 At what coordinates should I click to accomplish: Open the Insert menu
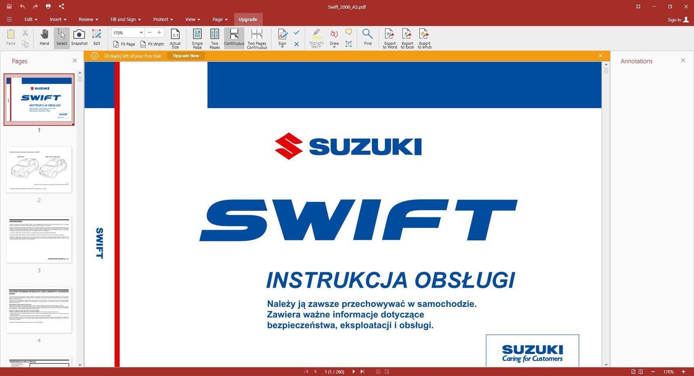(x=58, y=19)
